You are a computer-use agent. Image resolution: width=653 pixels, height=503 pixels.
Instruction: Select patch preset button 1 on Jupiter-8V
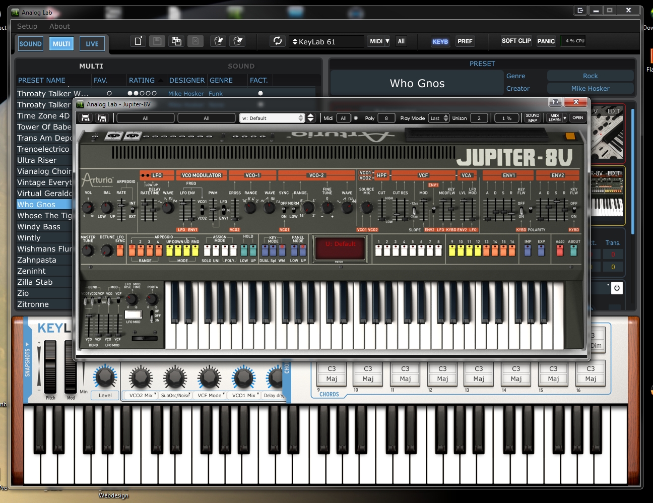[x=378, y=250]
